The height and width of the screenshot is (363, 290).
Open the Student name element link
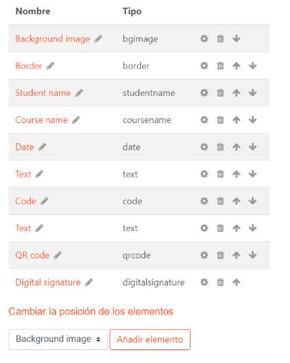coord(43,93)
